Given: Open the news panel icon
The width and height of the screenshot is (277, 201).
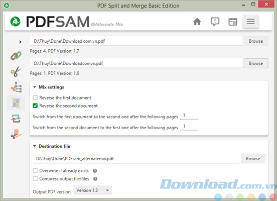Looking at the screenshot, I should click(233, 22).
